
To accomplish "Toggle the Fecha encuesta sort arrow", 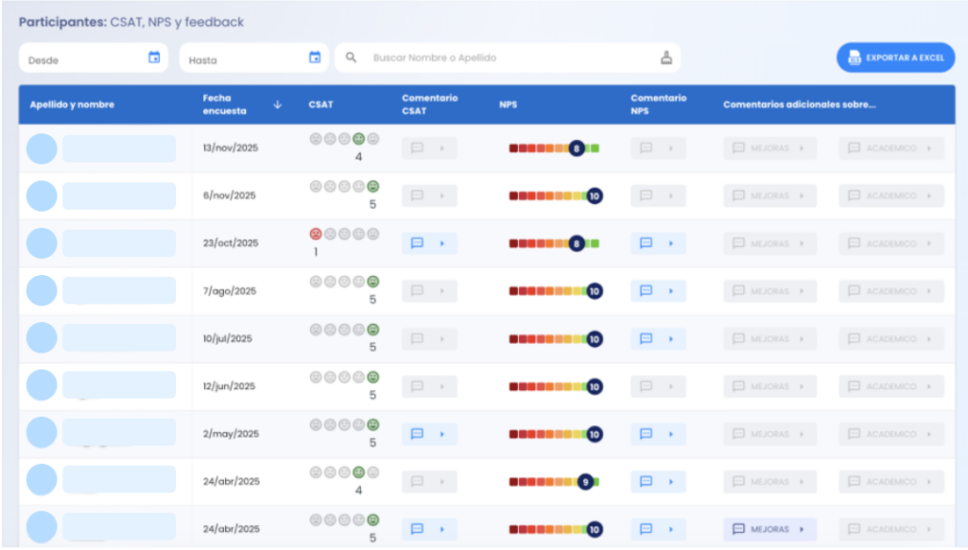I will (x=277, y=105).
